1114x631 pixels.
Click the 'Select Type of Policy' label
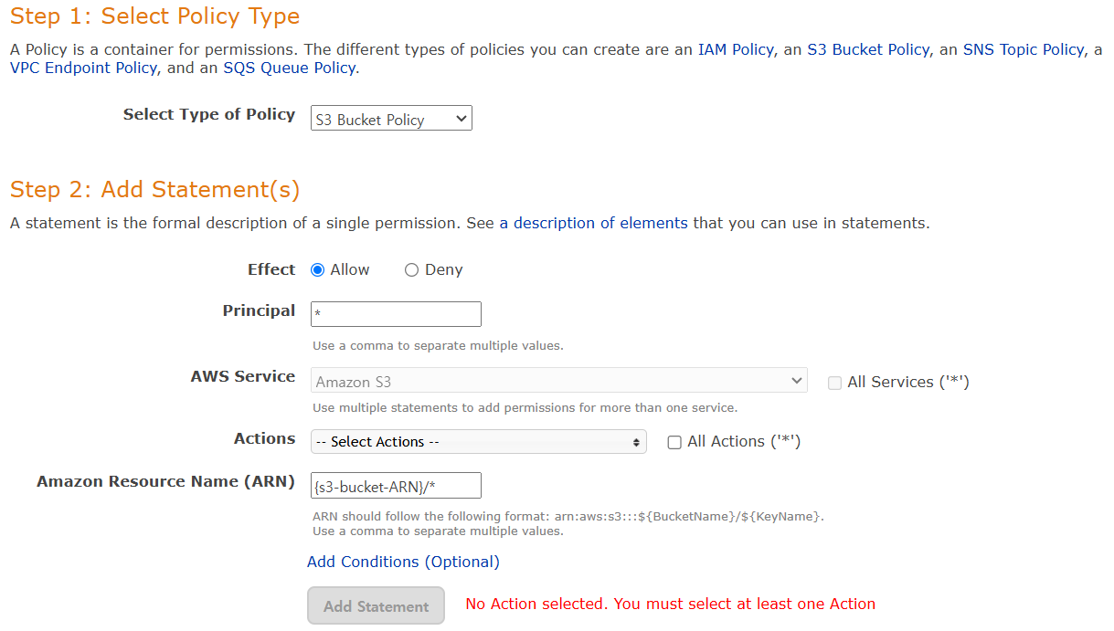click(209, 114)
